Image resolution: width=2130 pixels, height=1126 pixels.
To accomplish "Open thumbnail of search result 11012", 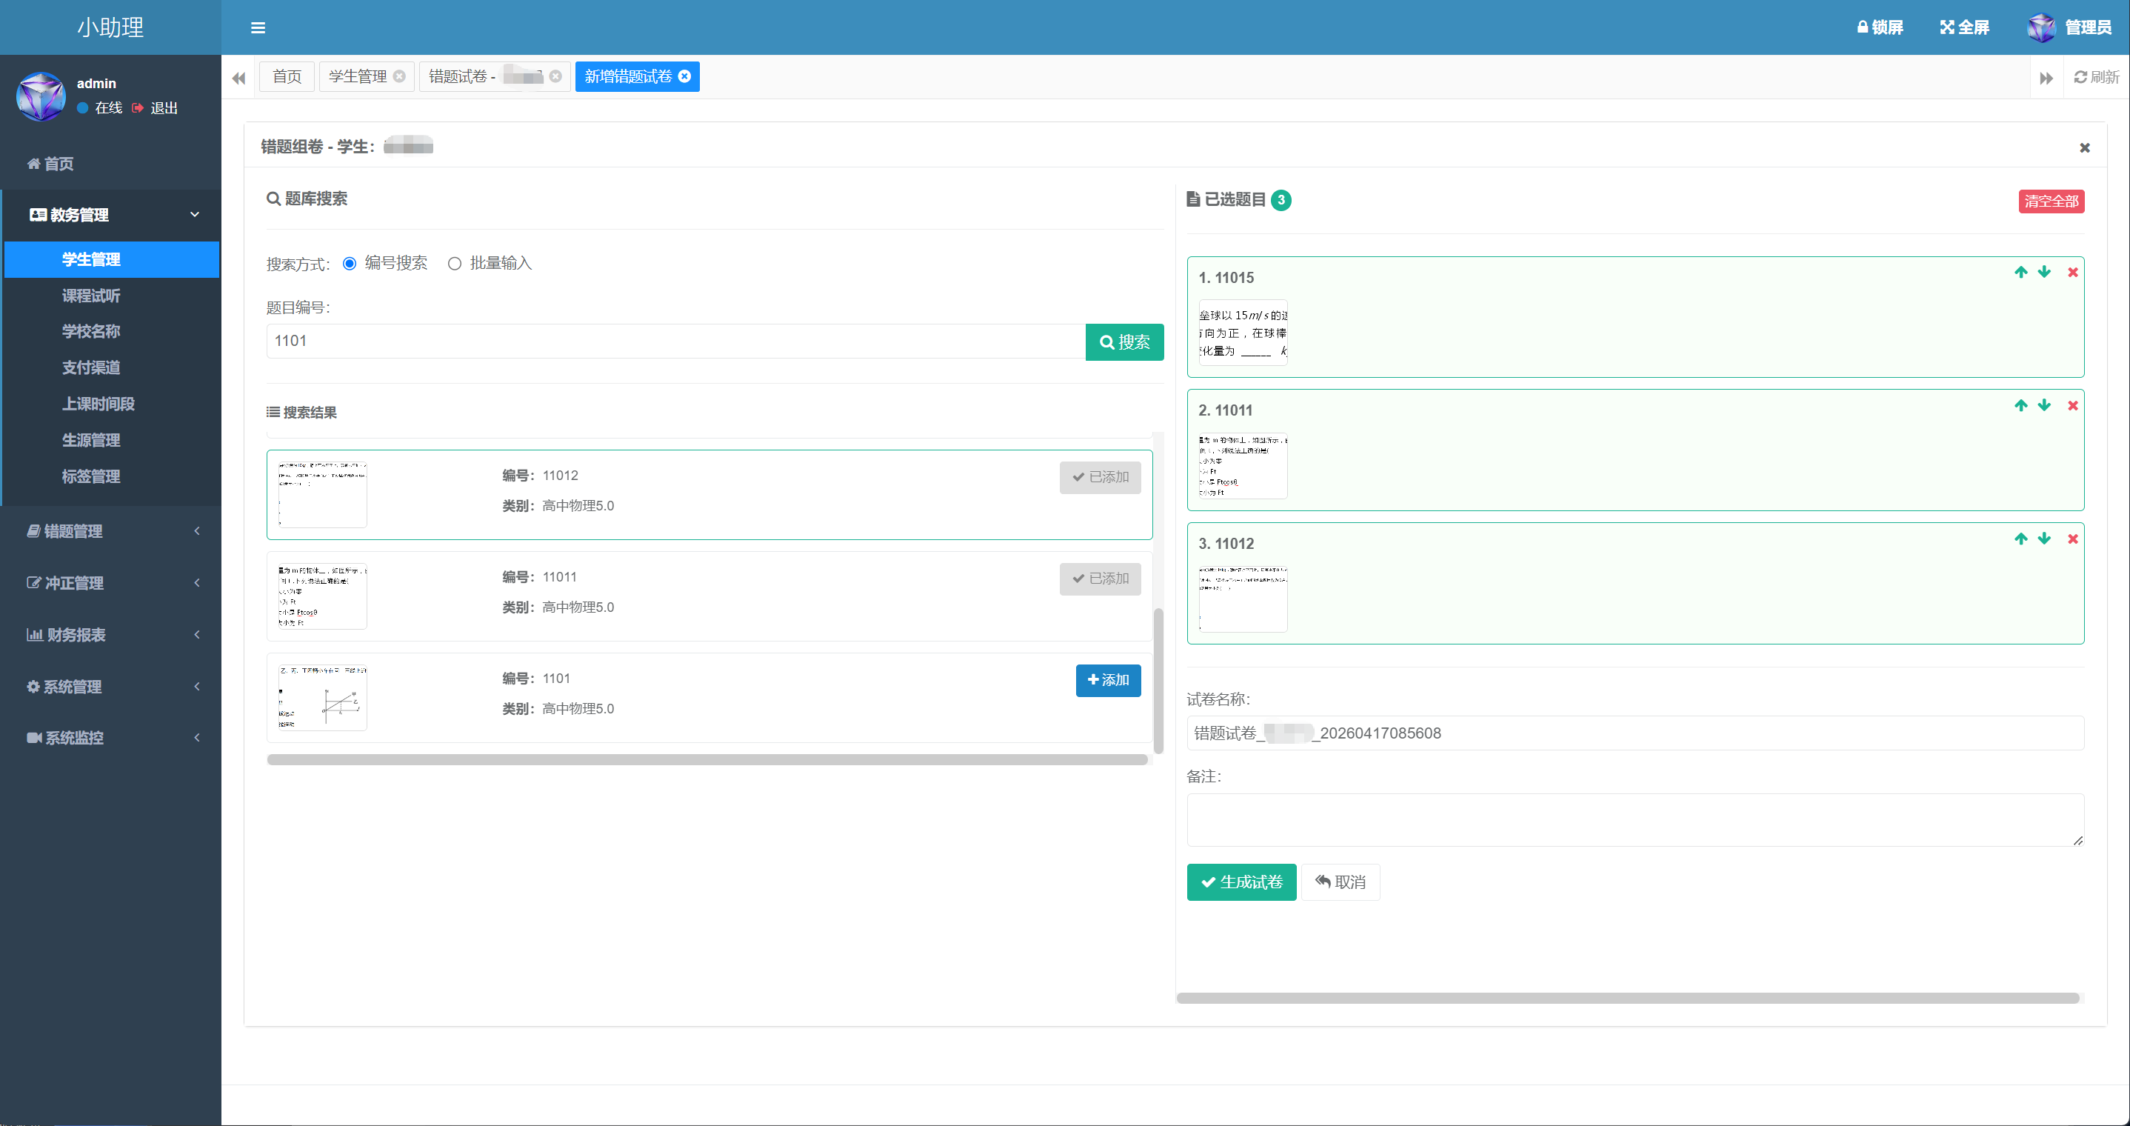I will [x=322, y=495].
